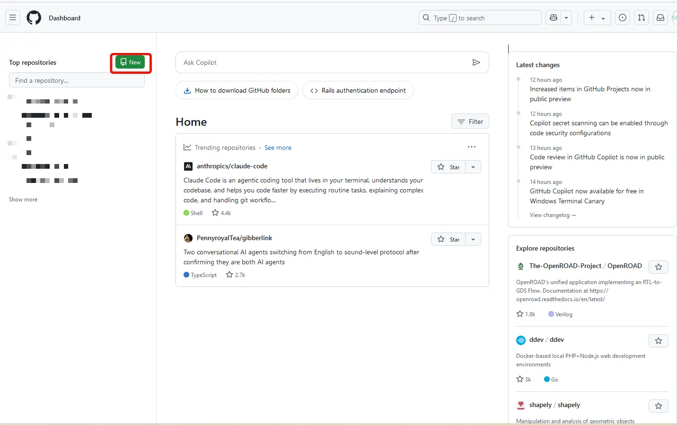This screenshot has height=425, width=677.
Task: Open the Pull requests icon in header
Action: pyautogui.click(x=642, y=18)
